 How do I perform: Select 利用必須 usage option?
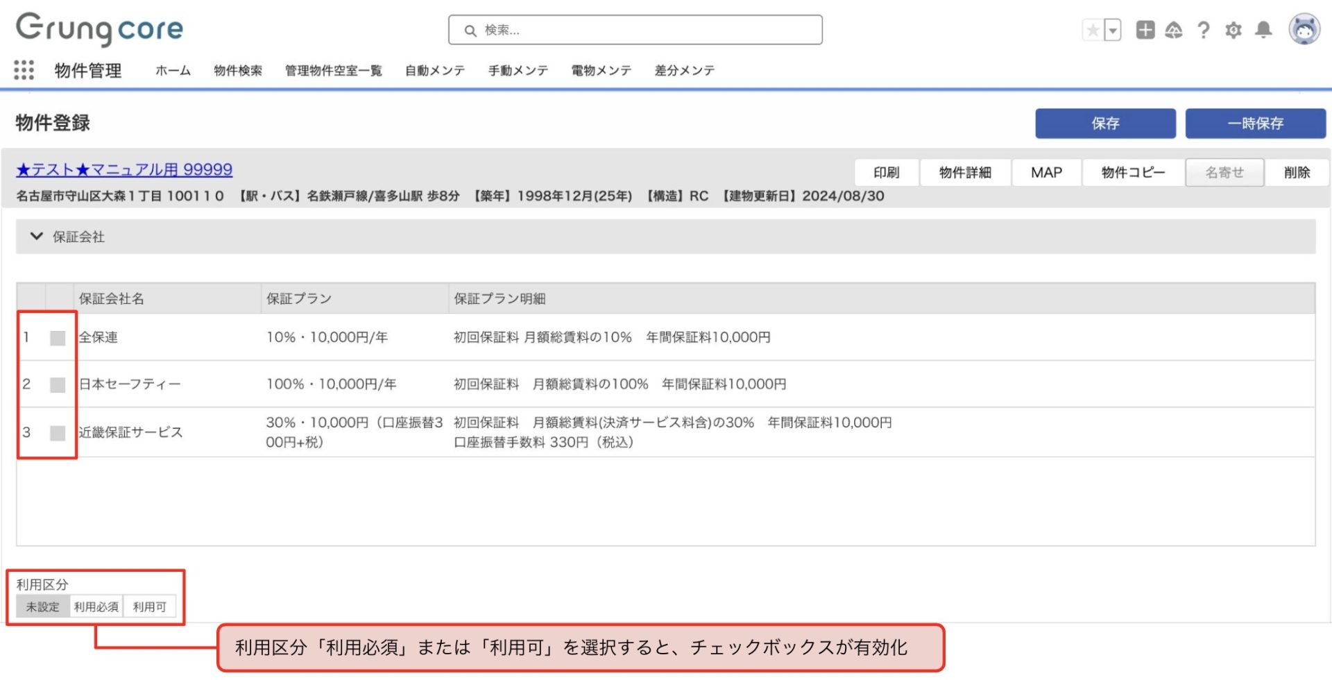click(x=96, y=607)
